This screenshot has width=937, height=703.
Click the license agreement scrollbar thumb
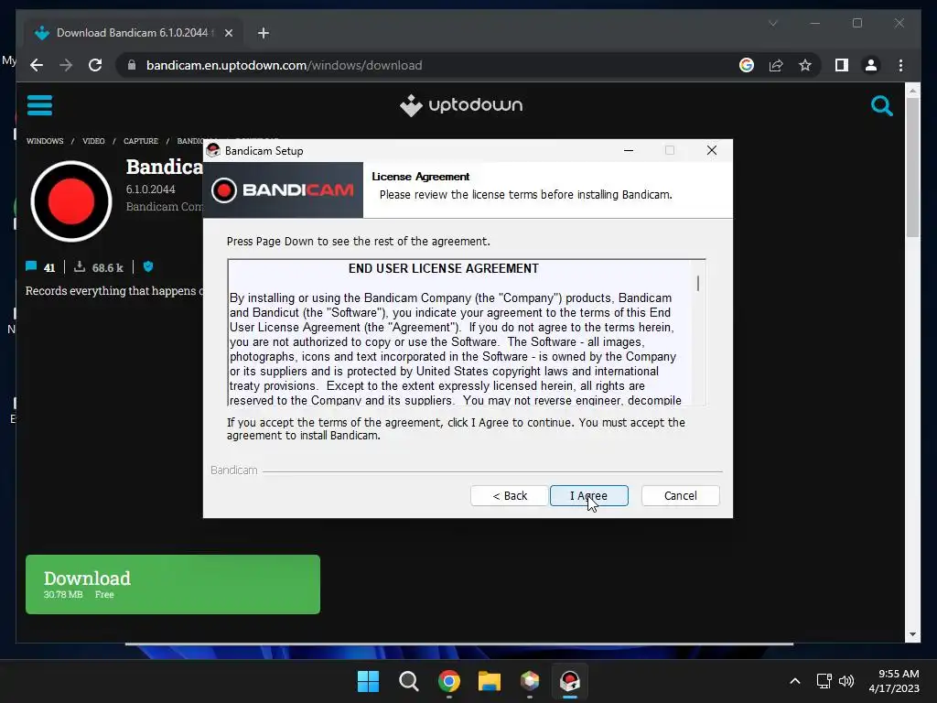point(698,284)
